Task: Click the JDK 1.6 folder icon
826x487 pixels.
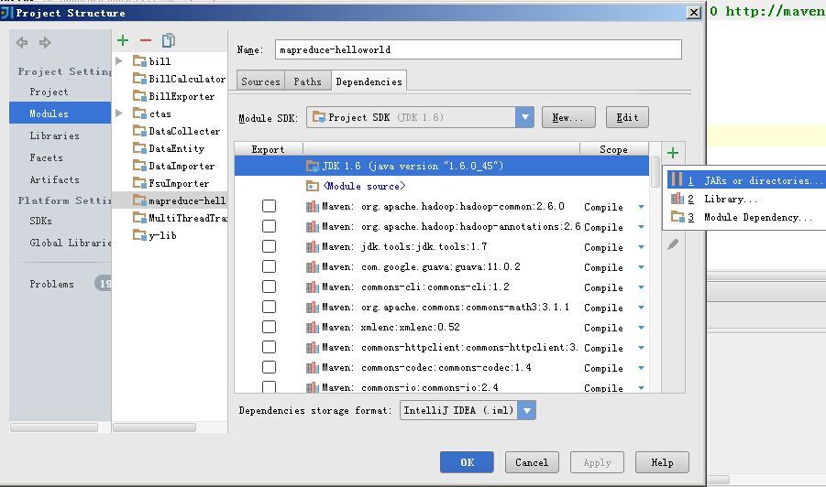Action: pyautogui.click(x=312, y=167)
